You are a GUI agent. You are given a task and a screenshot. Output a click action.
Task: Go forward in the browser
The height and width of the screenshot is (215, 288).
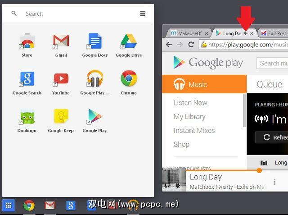coord(180,44)
